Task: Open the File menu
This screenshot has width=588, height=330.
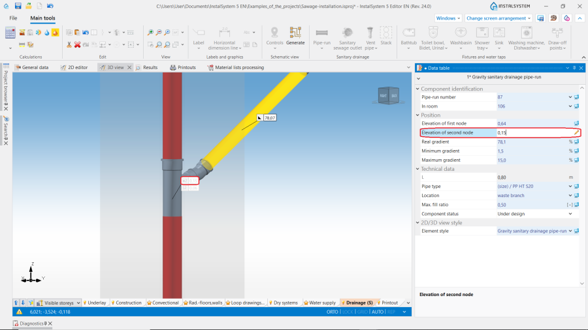Action: click(13, 18)
